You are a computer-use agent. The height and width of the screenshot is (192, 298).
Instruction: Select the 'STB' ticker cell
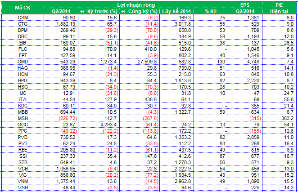pyautogui.click(x=23, y=162)
